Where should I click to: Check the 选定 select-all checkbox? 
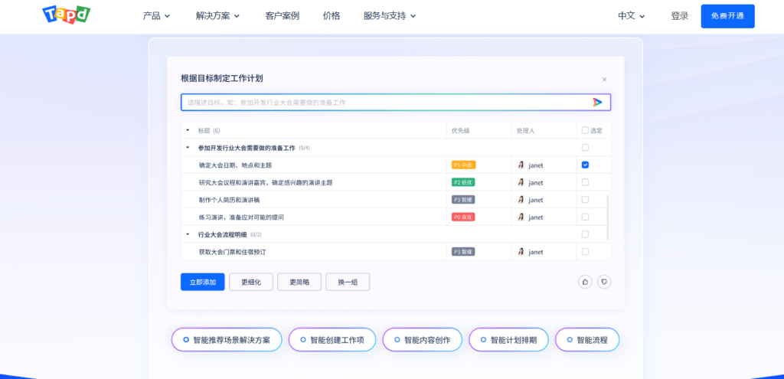[585, 130]
